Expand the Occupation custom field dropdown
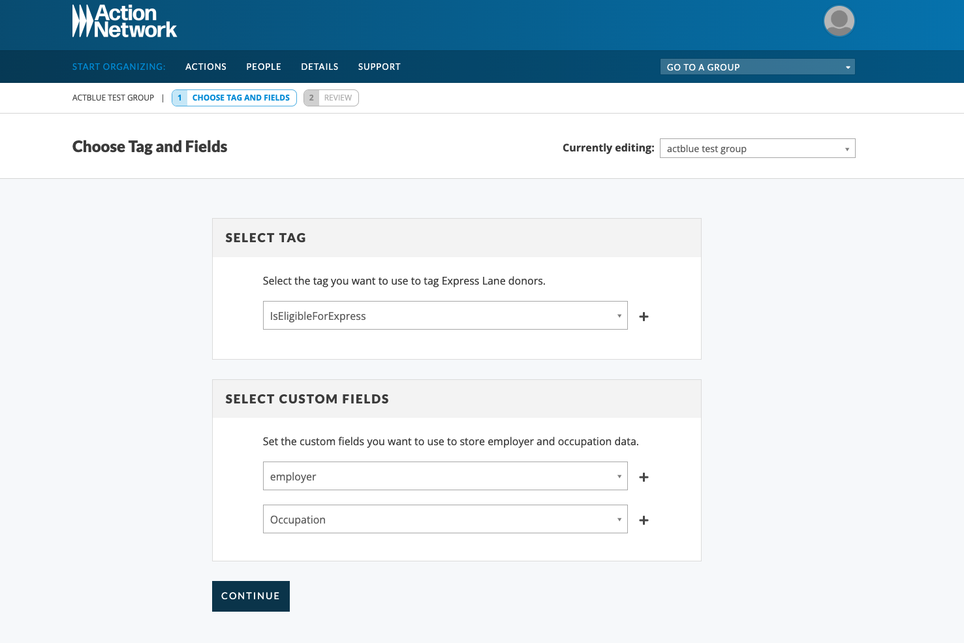This screenshot has width=964, height=643. point(445,519)
